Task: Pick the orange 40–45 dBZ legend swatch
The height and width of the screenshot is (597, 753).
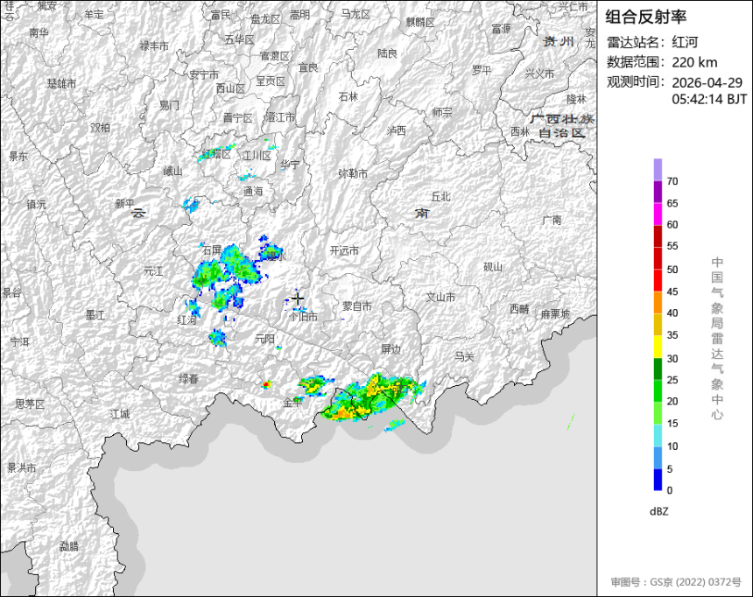Action: coord(658,303)
